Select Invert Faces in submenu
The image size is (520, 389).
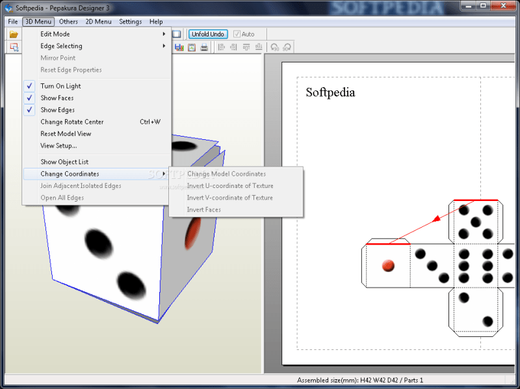coord(236,209)
